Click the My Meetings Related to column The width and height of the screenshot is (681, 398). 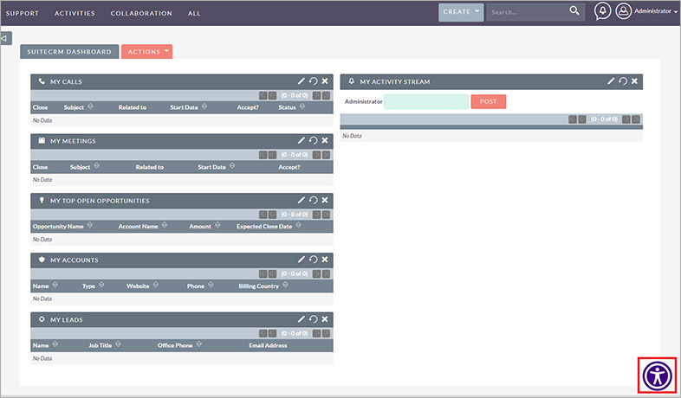coord(149,167)
